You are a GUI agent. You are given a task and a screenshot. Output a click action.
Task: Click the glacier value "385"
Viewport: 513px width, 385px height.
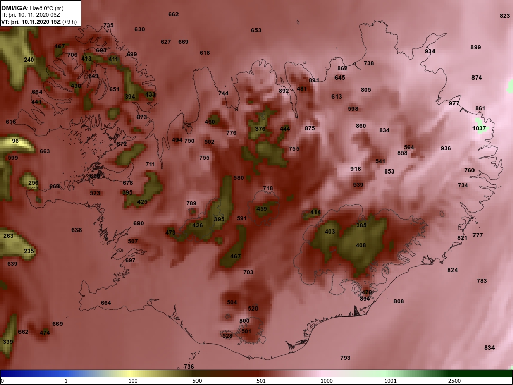361,225
